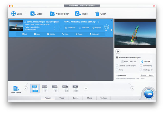Screen dimensions: 164x113
Task: Click the Back arrow button
Action: (x=14, y=14)
